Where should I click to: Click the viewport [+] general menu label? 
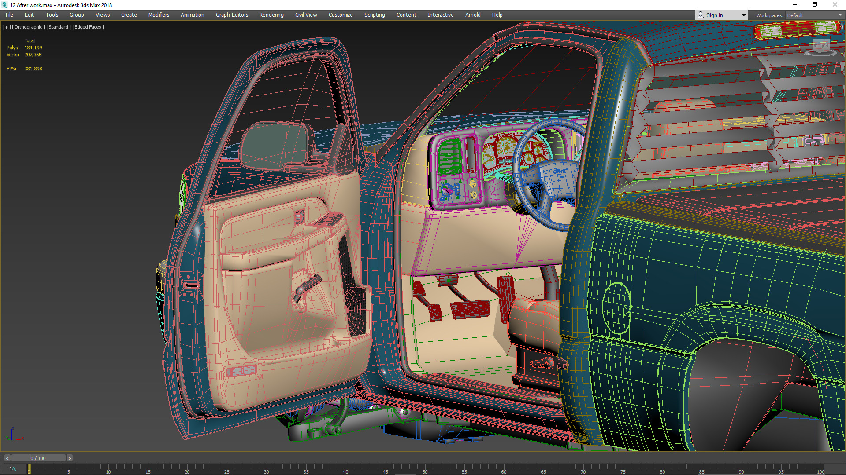pos(6,27)
